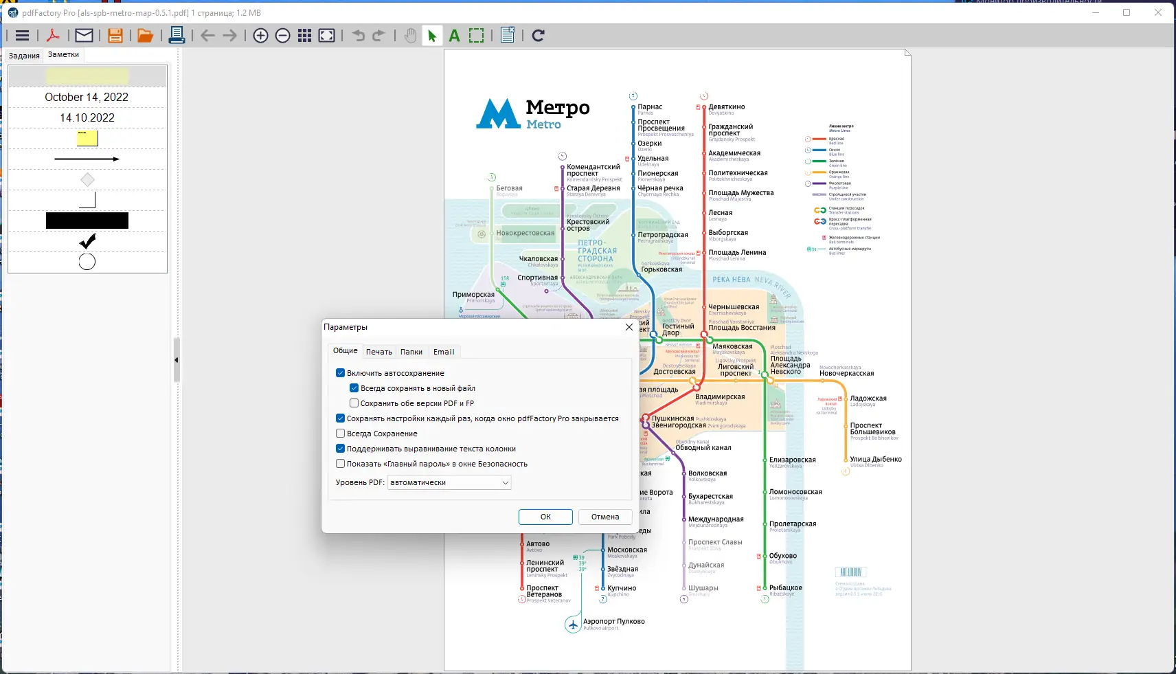
Task: Toggle 'Включить автосохранение' checkbox
Action: point(340,373)
